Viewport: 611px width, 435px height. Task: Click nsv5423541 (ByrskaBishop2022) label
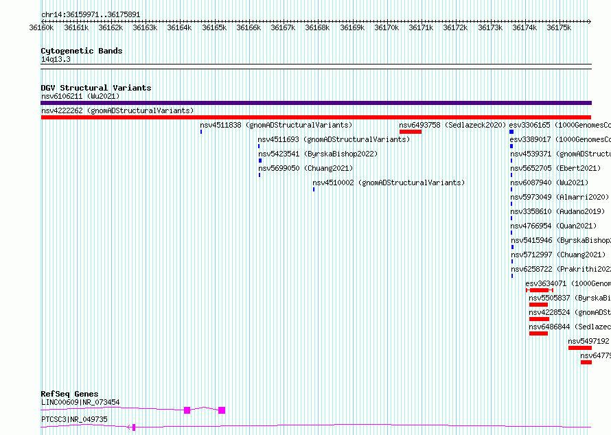pos(318,154)
